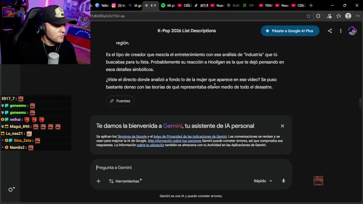Open the media control icon in toolbar
This screenshot has height=204, width=363.
click(x=329, y=16)
